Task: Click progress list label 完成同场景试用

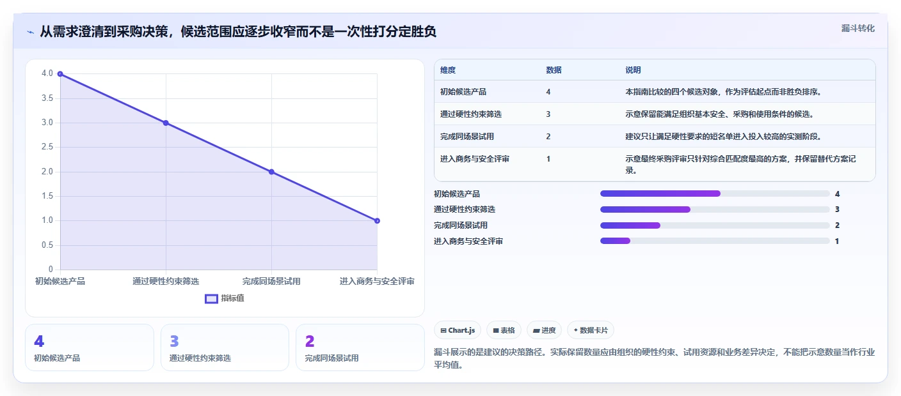Action: pyautogui.click(x=461, y=225)
